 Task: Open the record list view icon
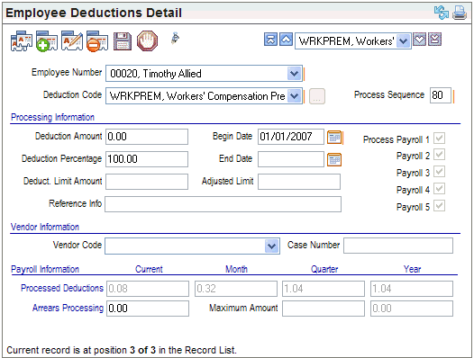pyautogui.click(x=22, y=40)
